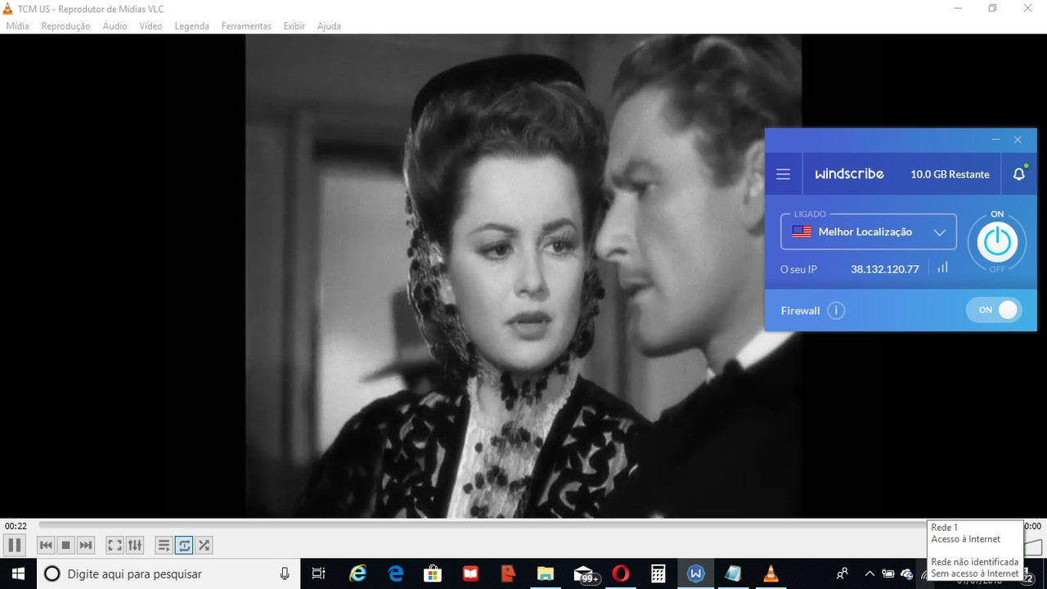Open the Legenda menu
This screenshot has width=1047, height=589.
coord(191,26)
